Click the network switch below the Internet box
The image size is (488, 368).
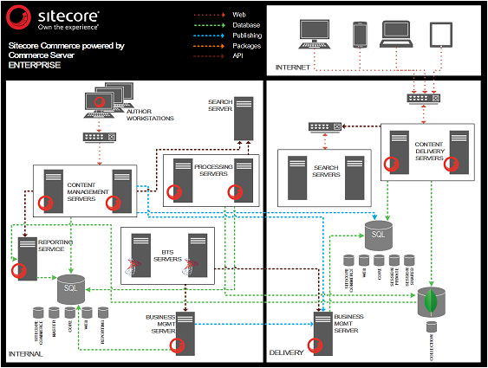pos(424,99)
